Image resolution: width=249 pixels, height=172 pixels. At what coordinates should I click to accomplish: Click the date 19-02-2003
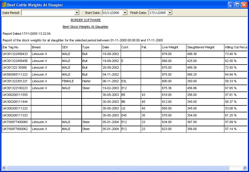coord(111,88)
